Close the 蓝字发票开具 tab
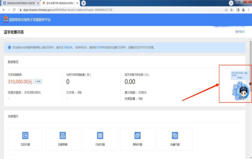252x159 pixels. coord(77,3)
